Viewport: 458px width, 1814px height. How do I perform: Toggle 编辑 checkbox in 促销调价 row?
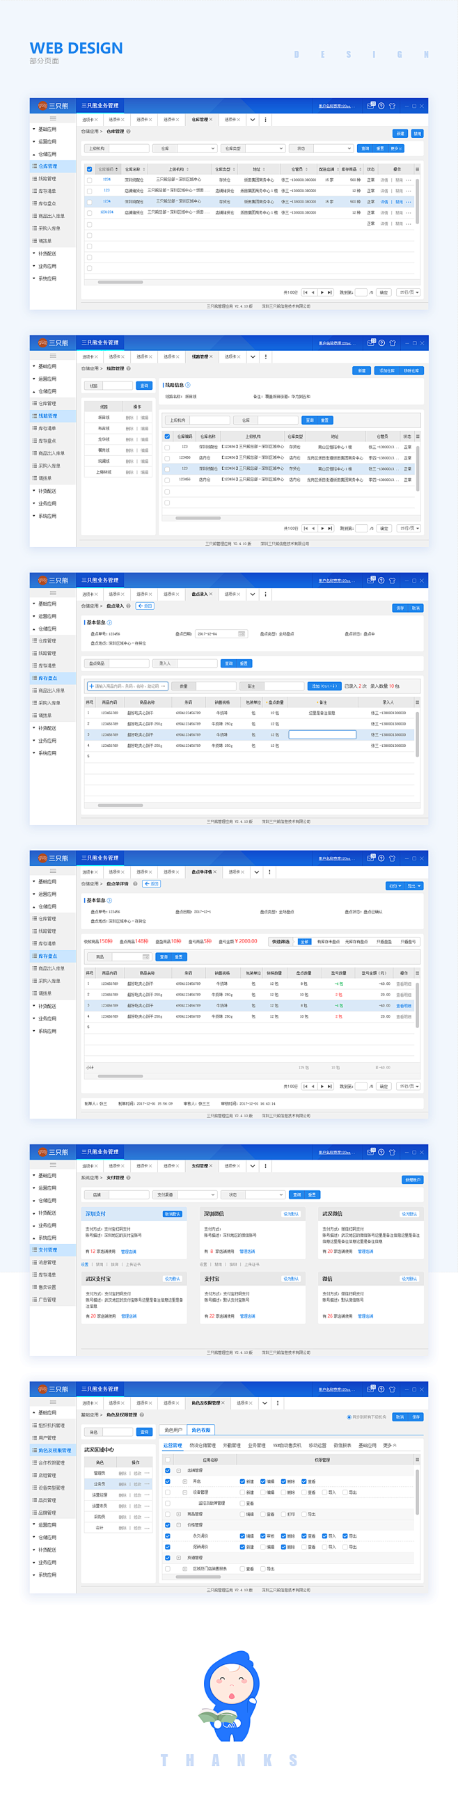(x=264, y=1547)
